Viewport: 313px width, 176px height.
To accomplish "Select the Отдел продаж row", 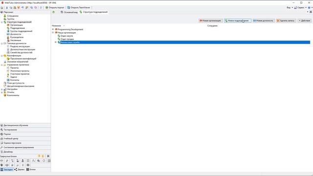I will pyautogui.click(x=67, y=39).
